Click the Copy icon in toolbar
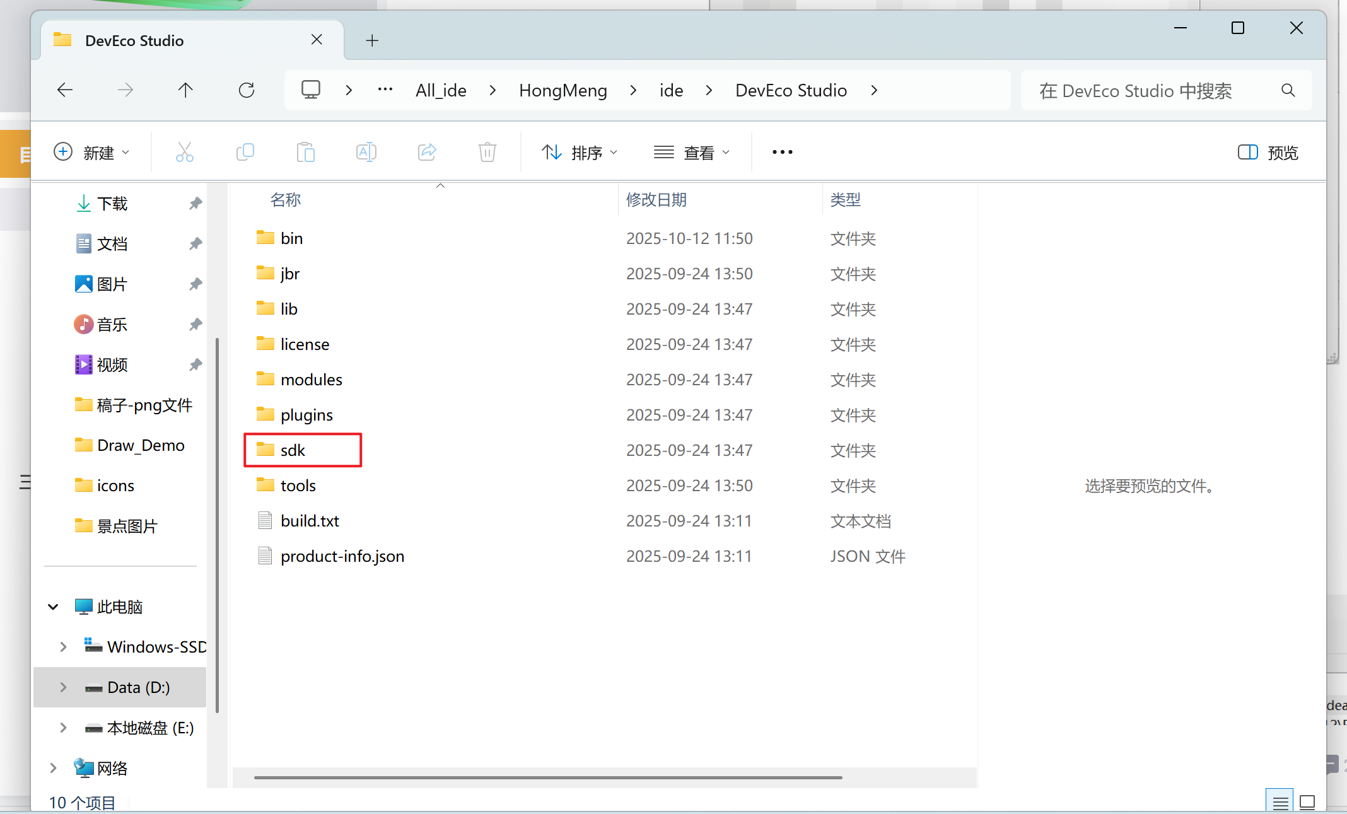Screen dimensions: 1347x814 245,152
